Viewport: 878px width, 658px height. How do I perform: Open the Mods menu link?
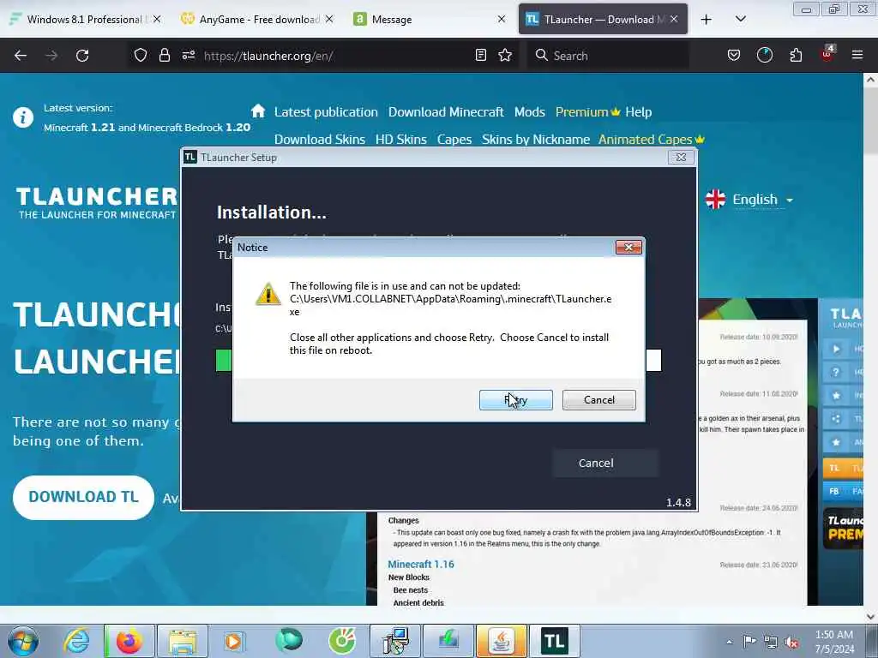(530, 112)
